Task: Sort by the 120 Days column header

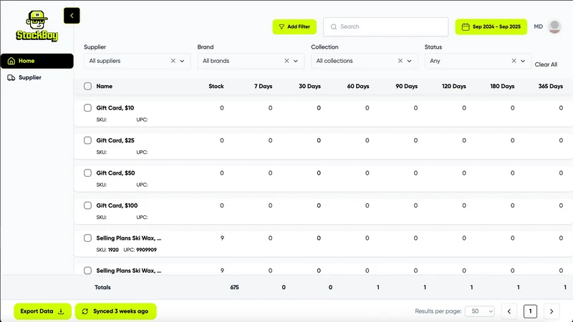Action: [x=454, y=86]
